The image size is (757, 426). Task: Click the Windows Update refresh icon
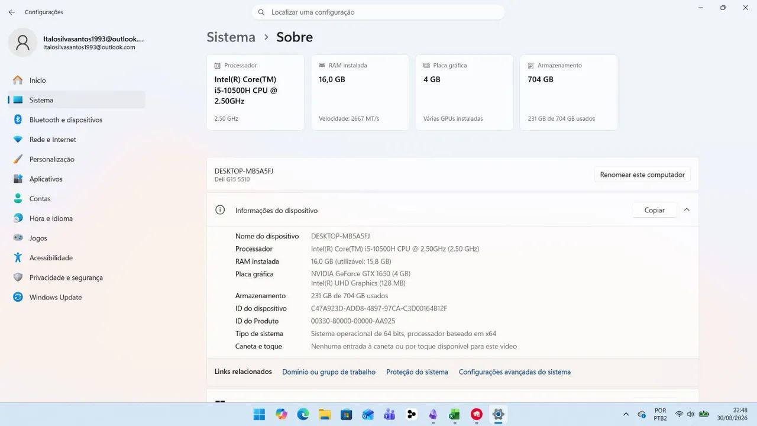18,297
